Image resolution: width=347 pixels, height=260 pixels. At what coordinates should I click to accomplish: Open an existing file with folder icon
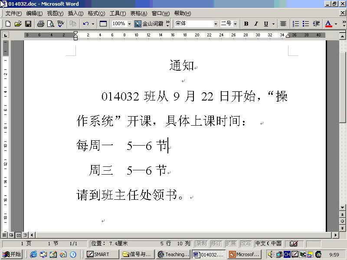(x=18, y=24)
